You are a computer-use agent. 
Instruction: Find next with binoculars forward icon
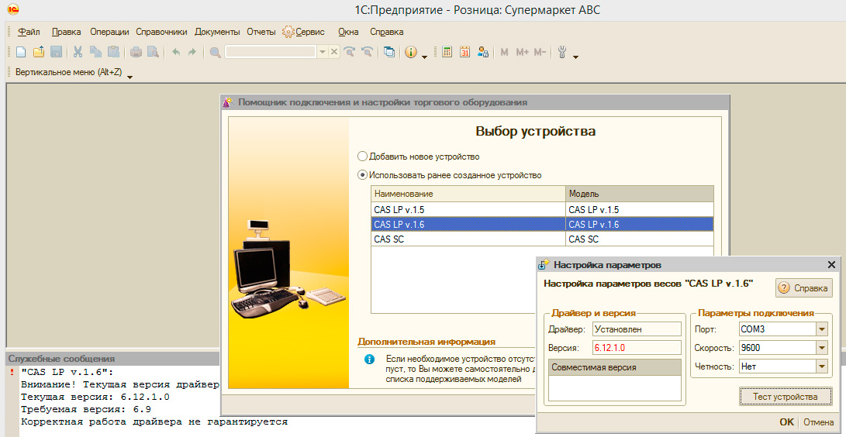tap(350, 52)
